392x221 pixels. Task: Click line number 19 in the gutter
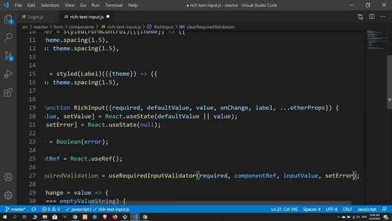click(x=32, y=108)
